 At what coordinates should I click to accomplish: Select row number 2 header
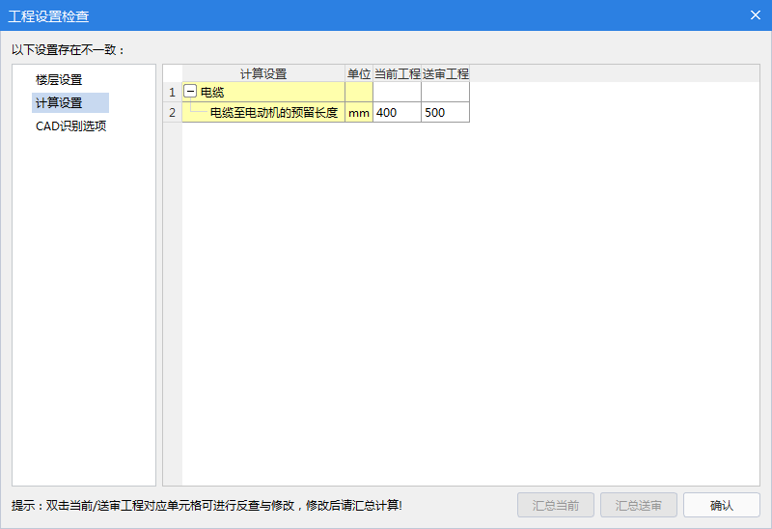[x=172, y=113]
